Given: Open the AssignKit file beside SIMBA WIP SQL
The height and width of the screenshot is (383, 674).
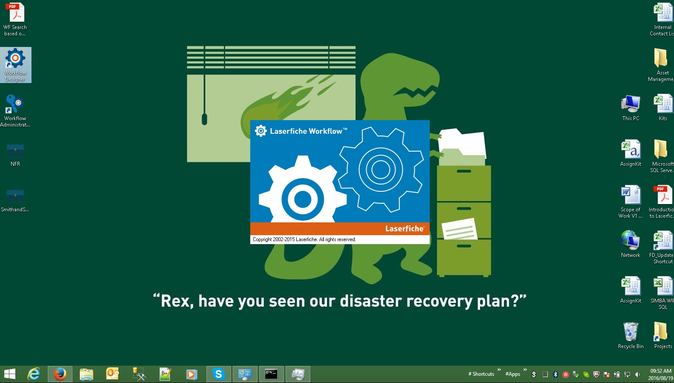Looking at the screenshot, I should [631, 290].
